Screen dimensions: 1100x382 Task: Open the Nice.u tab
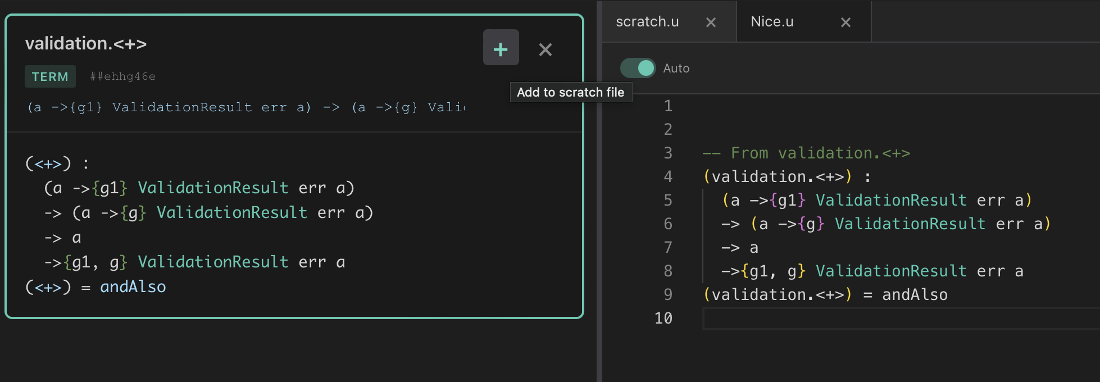pyautogui.click(x=772, y=22)
